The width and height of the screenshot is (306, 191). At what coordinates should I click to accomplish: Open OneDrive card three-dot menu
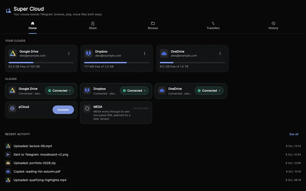click(x=220, y=53)
